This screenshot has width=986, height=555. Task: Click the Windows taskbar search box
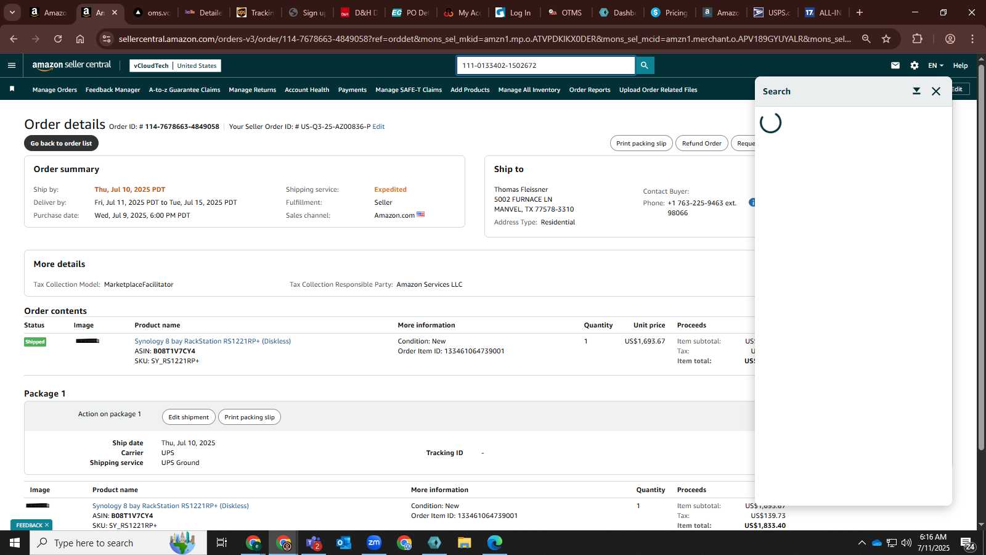[x=118, y=543]
